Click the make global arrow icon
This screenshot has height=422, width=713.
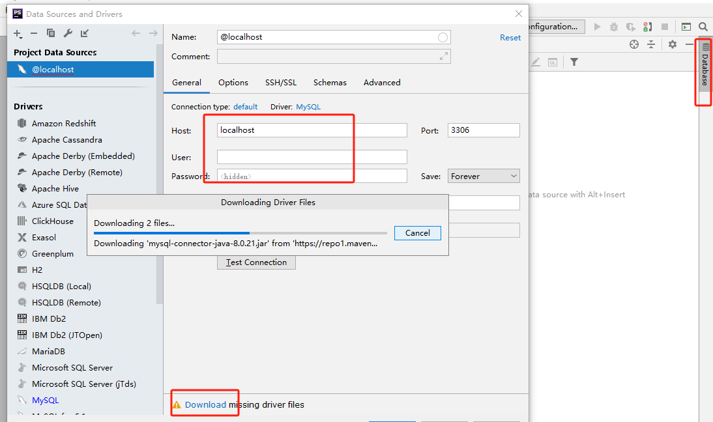(x=85, y=33)
